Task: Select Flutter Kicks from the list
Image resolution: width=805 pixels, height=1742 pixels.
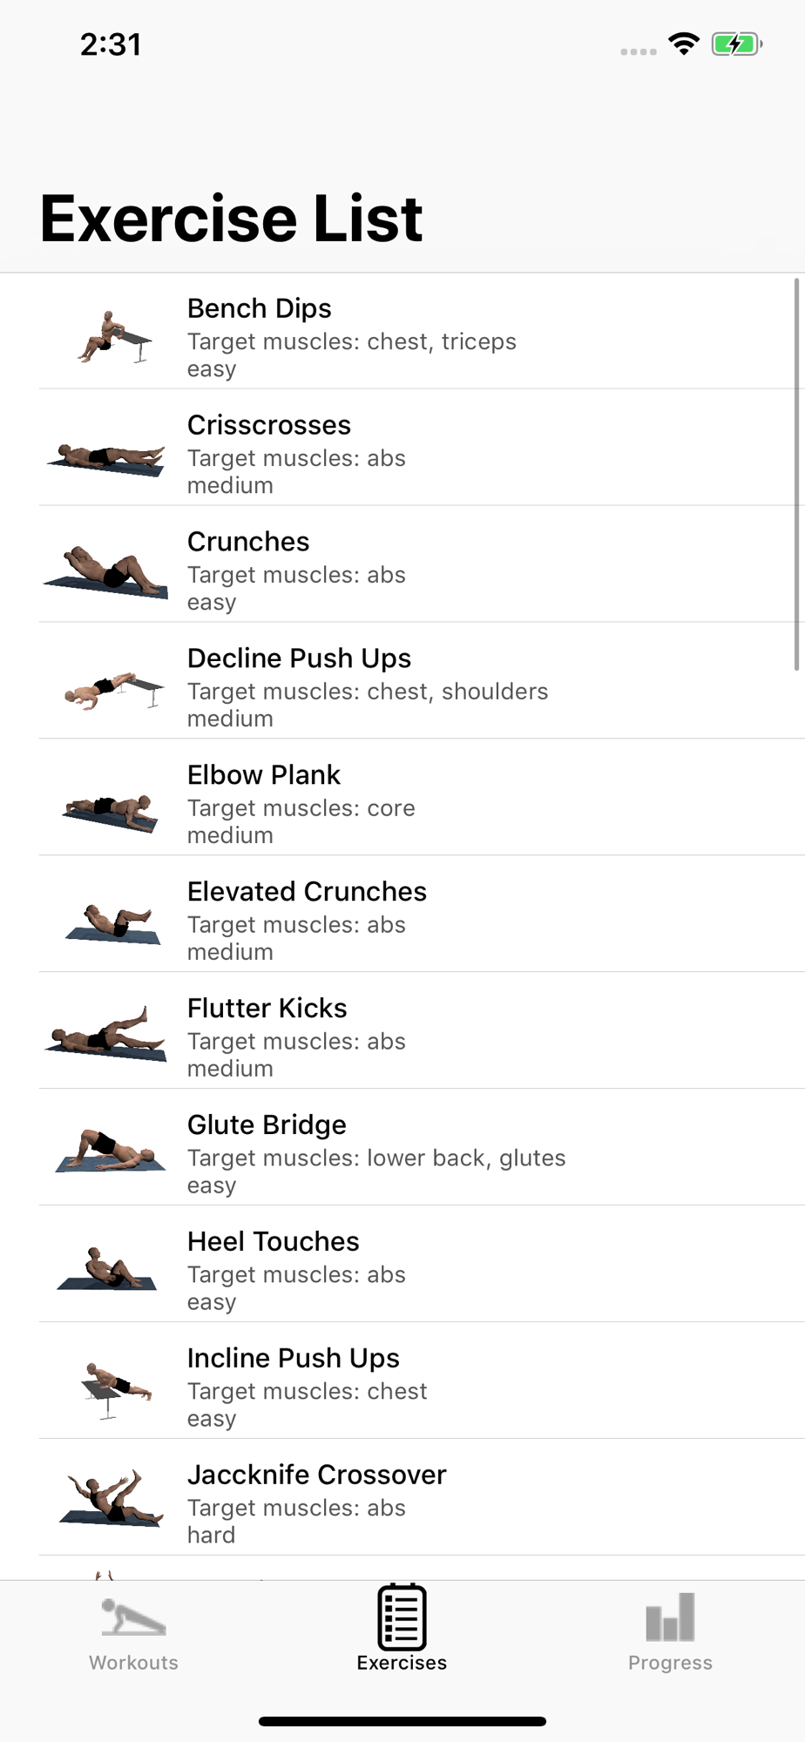Action: point(422,1030)
